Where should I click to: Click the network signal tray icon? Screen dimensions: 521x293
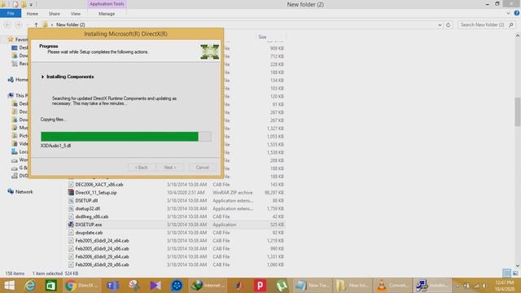(x=476, y=286)
